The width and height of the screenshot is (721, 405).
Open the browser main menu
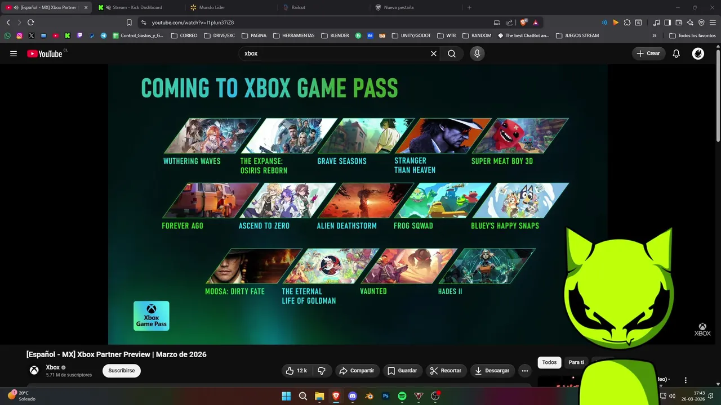[x=713, y=22]
